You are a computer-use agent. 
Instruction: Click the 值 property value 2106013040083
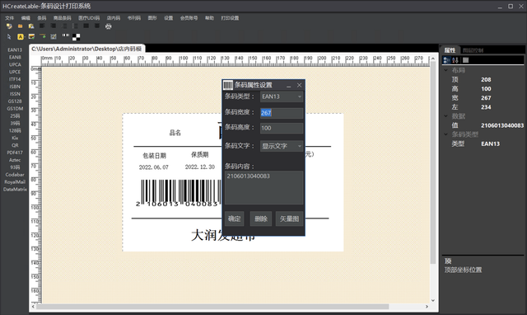[502, 125]
